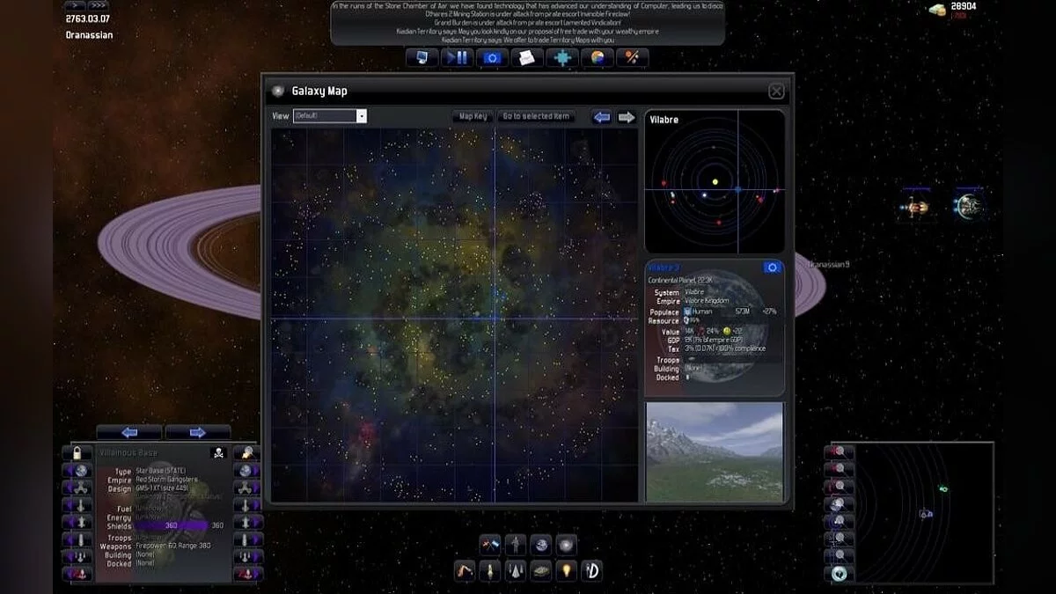
Task: Click the Vilabre system orbit map
Action: click(x=715, y=181)
